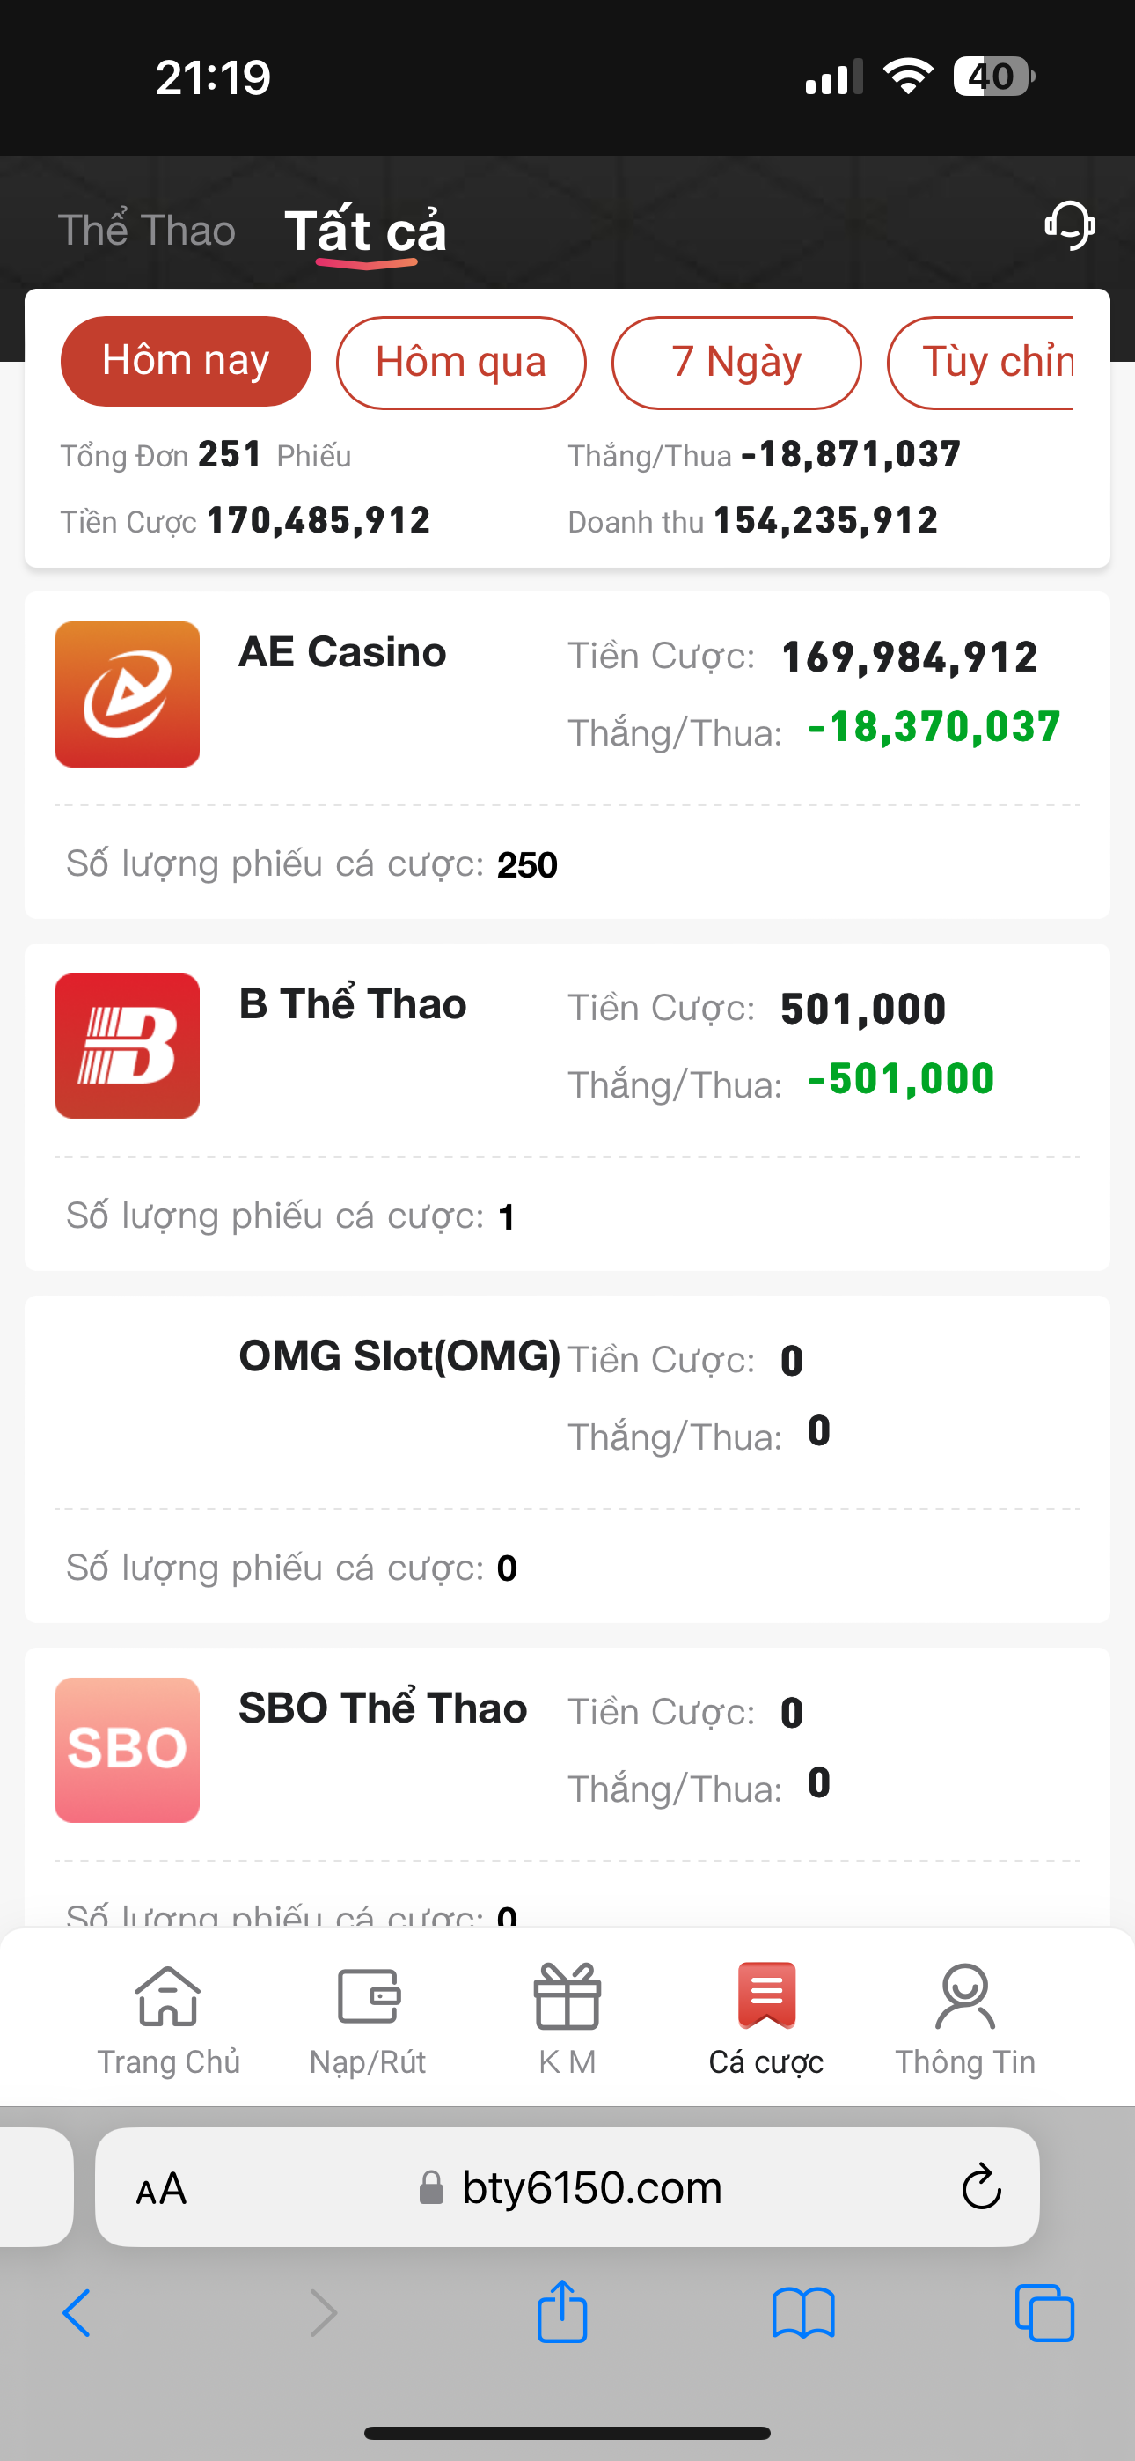Open the Cá cược bet slip icon
This screenshot has width=1135, height=2461.
point(766,1996)
